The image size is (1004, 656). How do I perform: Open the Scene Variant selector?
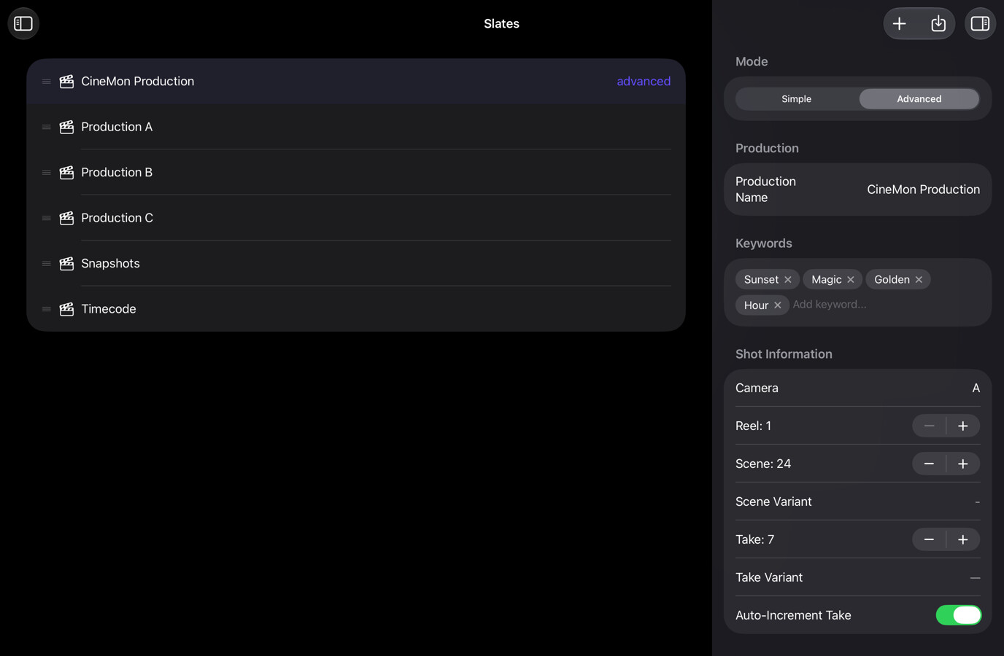[977, 501]
